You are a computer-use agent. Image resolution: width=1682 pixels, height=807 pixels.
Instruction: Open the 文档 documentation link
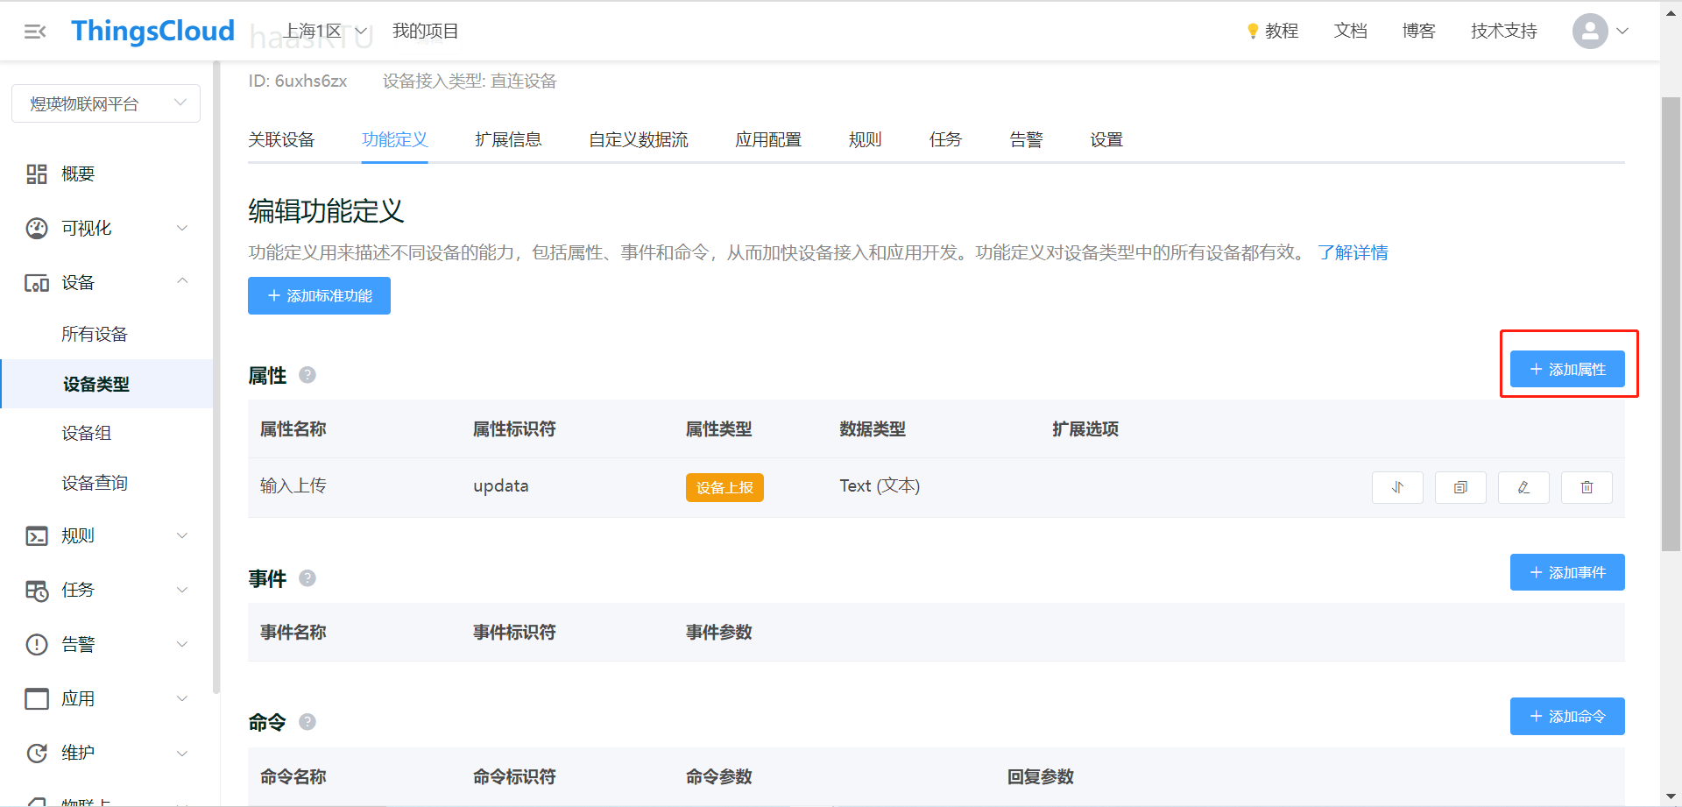pyautogui.click(x=1350, y=31)
